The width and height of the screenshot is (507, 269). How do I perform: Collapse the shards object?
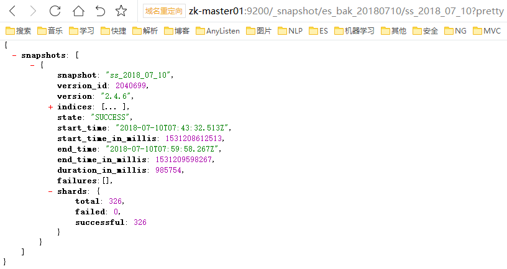(x=50, y=191)
